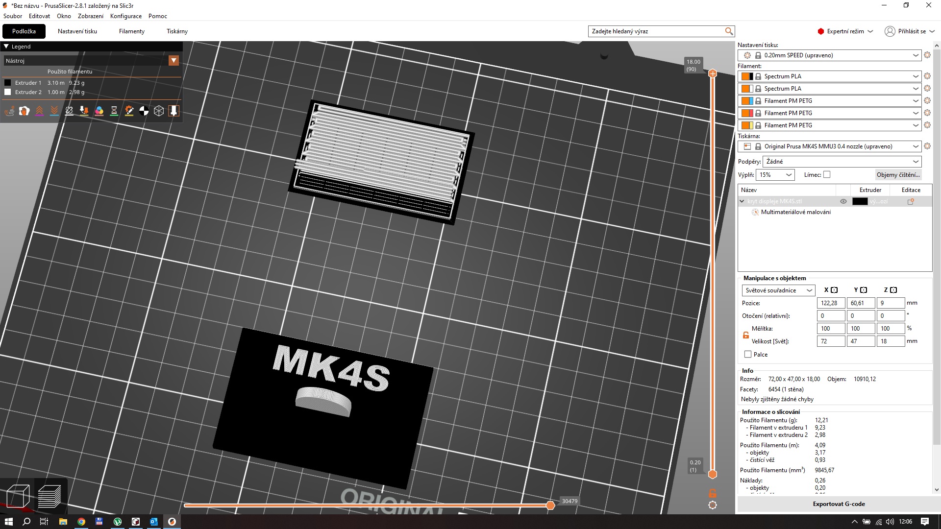Open Konfigurace menu
This screenshot has width=941, height=529.
pyautogui.click(x=126, y=16)
